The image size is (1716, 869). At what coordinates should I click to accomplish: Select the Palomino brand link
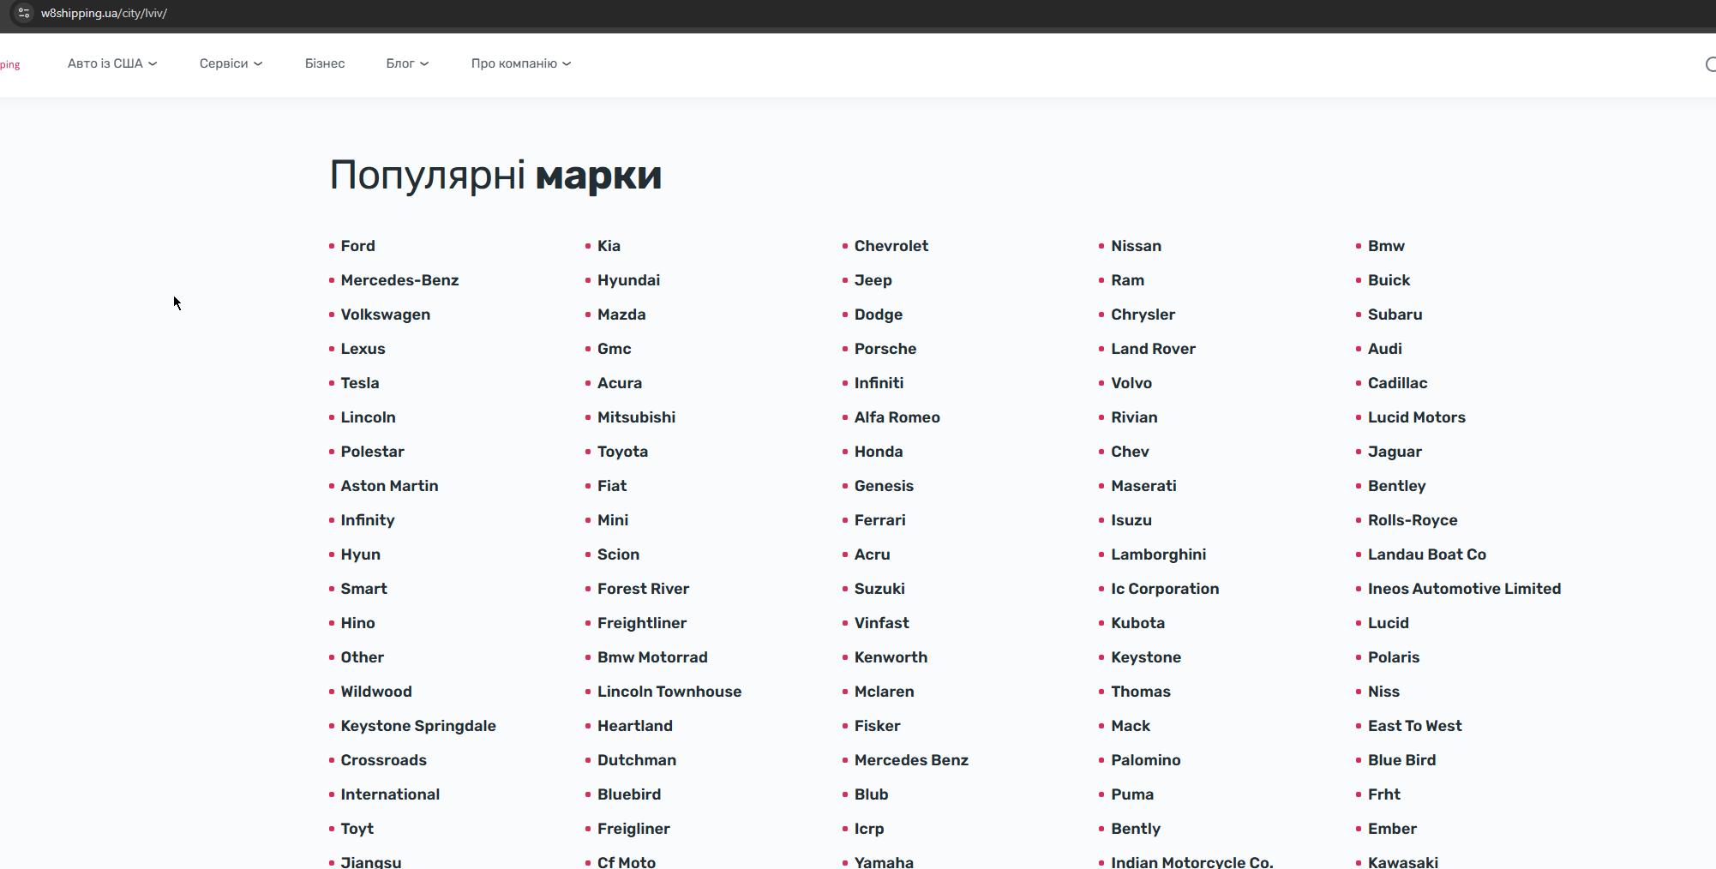[1146, 760]
